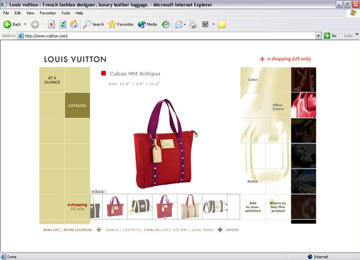
Task: Open the address bar dropdown arrow
Action: [318, 36]
